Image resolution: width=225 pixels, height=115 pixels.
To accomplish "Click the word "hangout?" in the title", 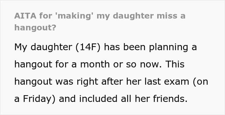I will click(x=35, y=27).
